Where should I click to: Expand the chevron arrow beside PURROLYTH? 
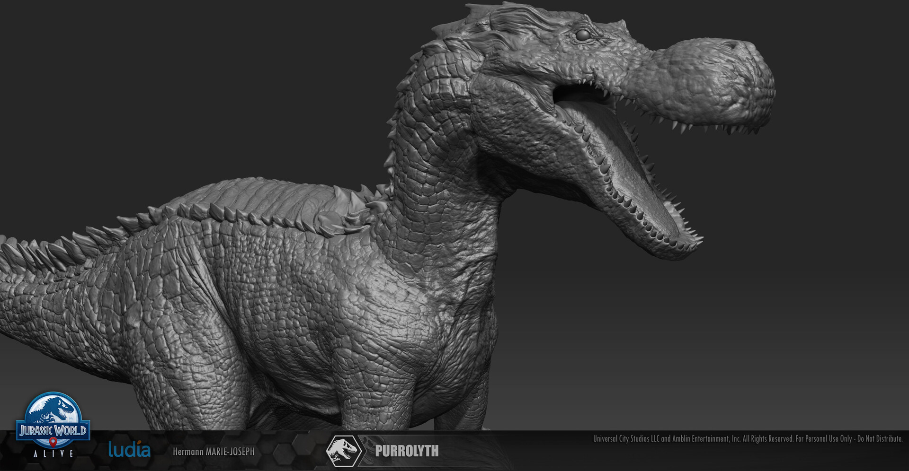(364, 451)
